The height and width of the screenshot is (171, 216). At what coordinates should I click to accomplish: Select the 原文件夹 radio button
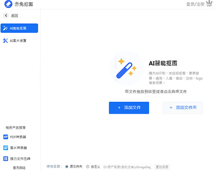(x=67, y=167)
